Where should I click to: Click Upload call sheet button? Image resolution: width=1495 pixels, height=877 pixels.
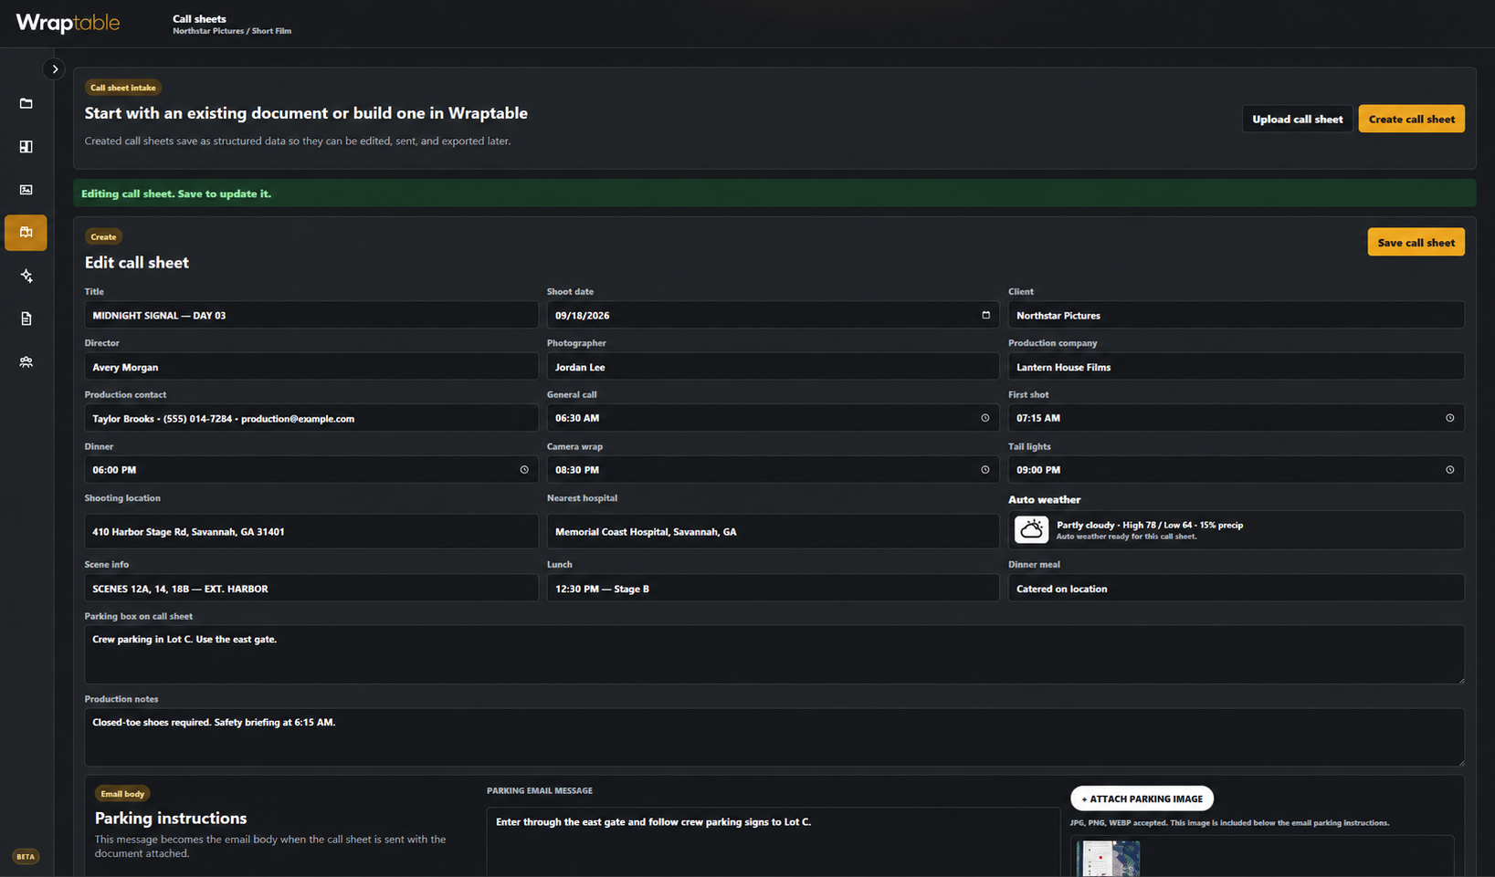point(1297,119)
